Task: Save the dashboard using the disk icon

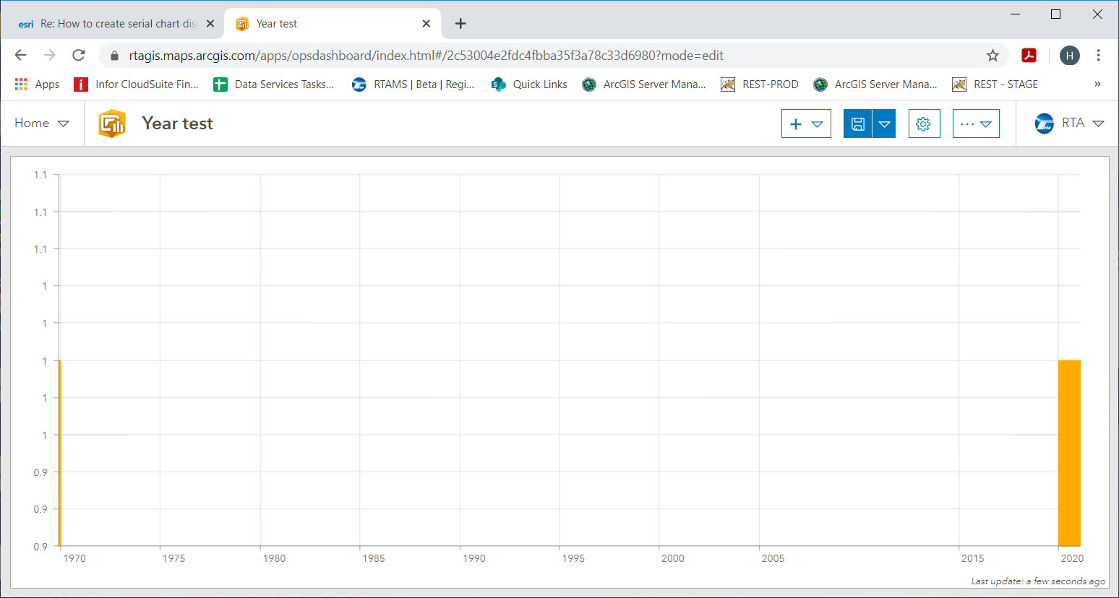Action: click(858, 123)
